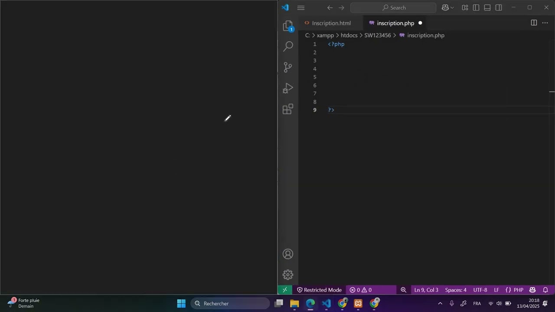Click the pen menu tray icon

[464, 303]
